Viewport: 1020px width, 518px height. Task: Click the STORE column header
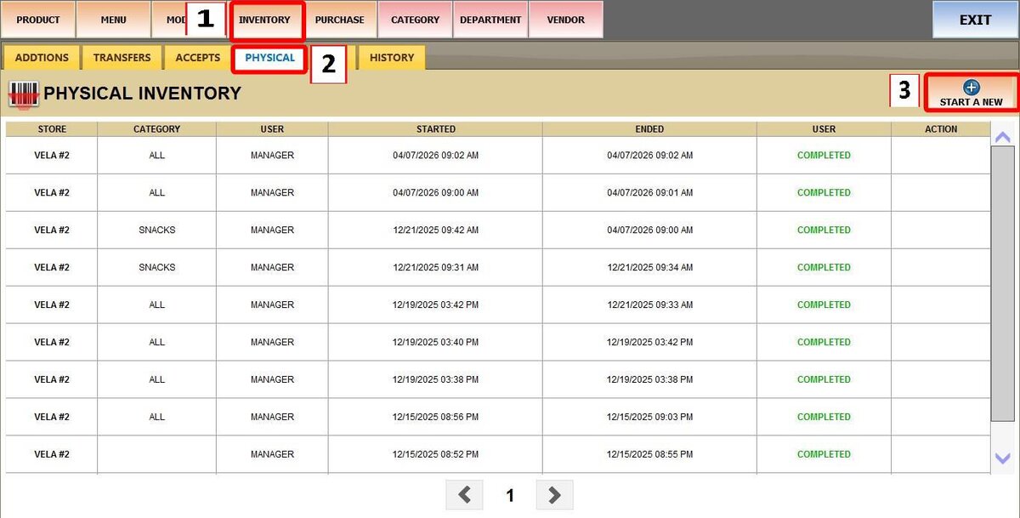(52, 129)
